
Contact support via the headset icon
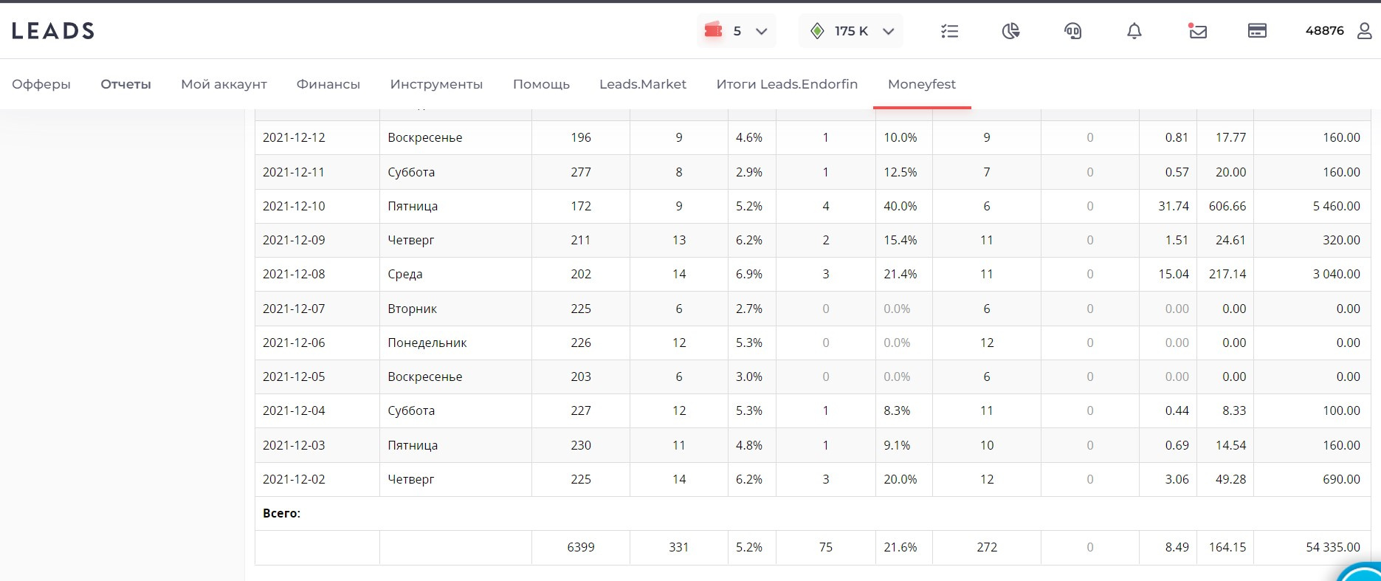1072,31
